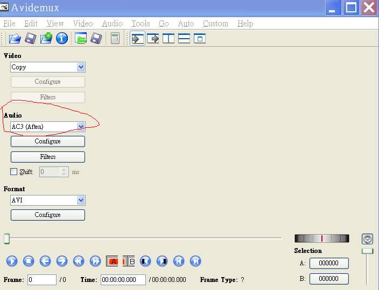Viewport: 379px width, 290px height.
Task: Open the File menu
Action: coord(10,24)
